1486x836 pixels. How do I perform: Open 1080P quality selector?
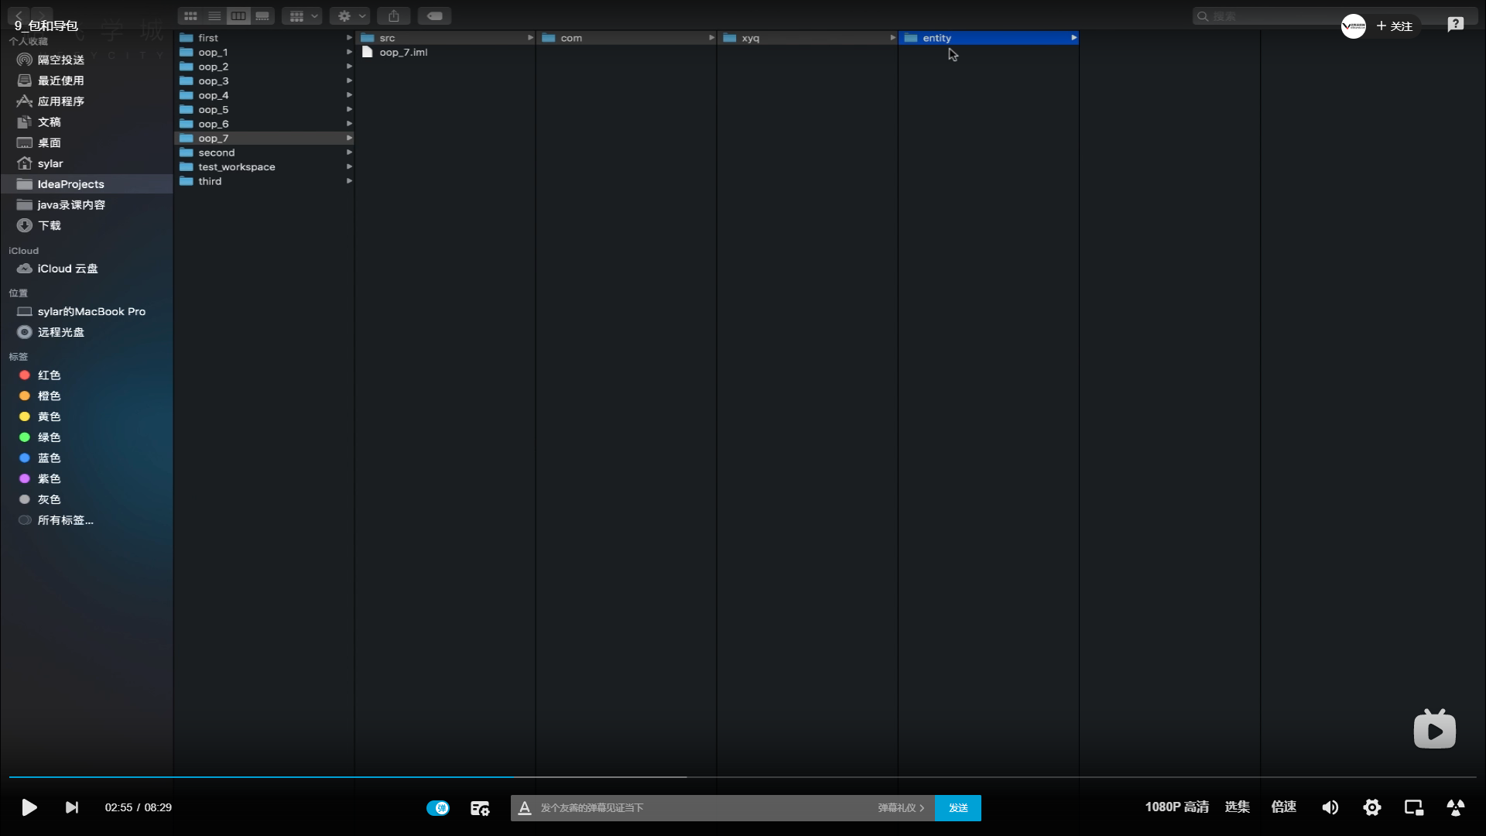coord(1176,807)
